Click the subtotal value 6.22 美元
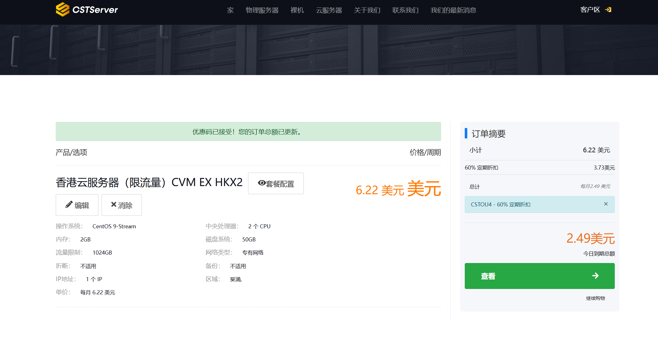 tap(596, 150)
